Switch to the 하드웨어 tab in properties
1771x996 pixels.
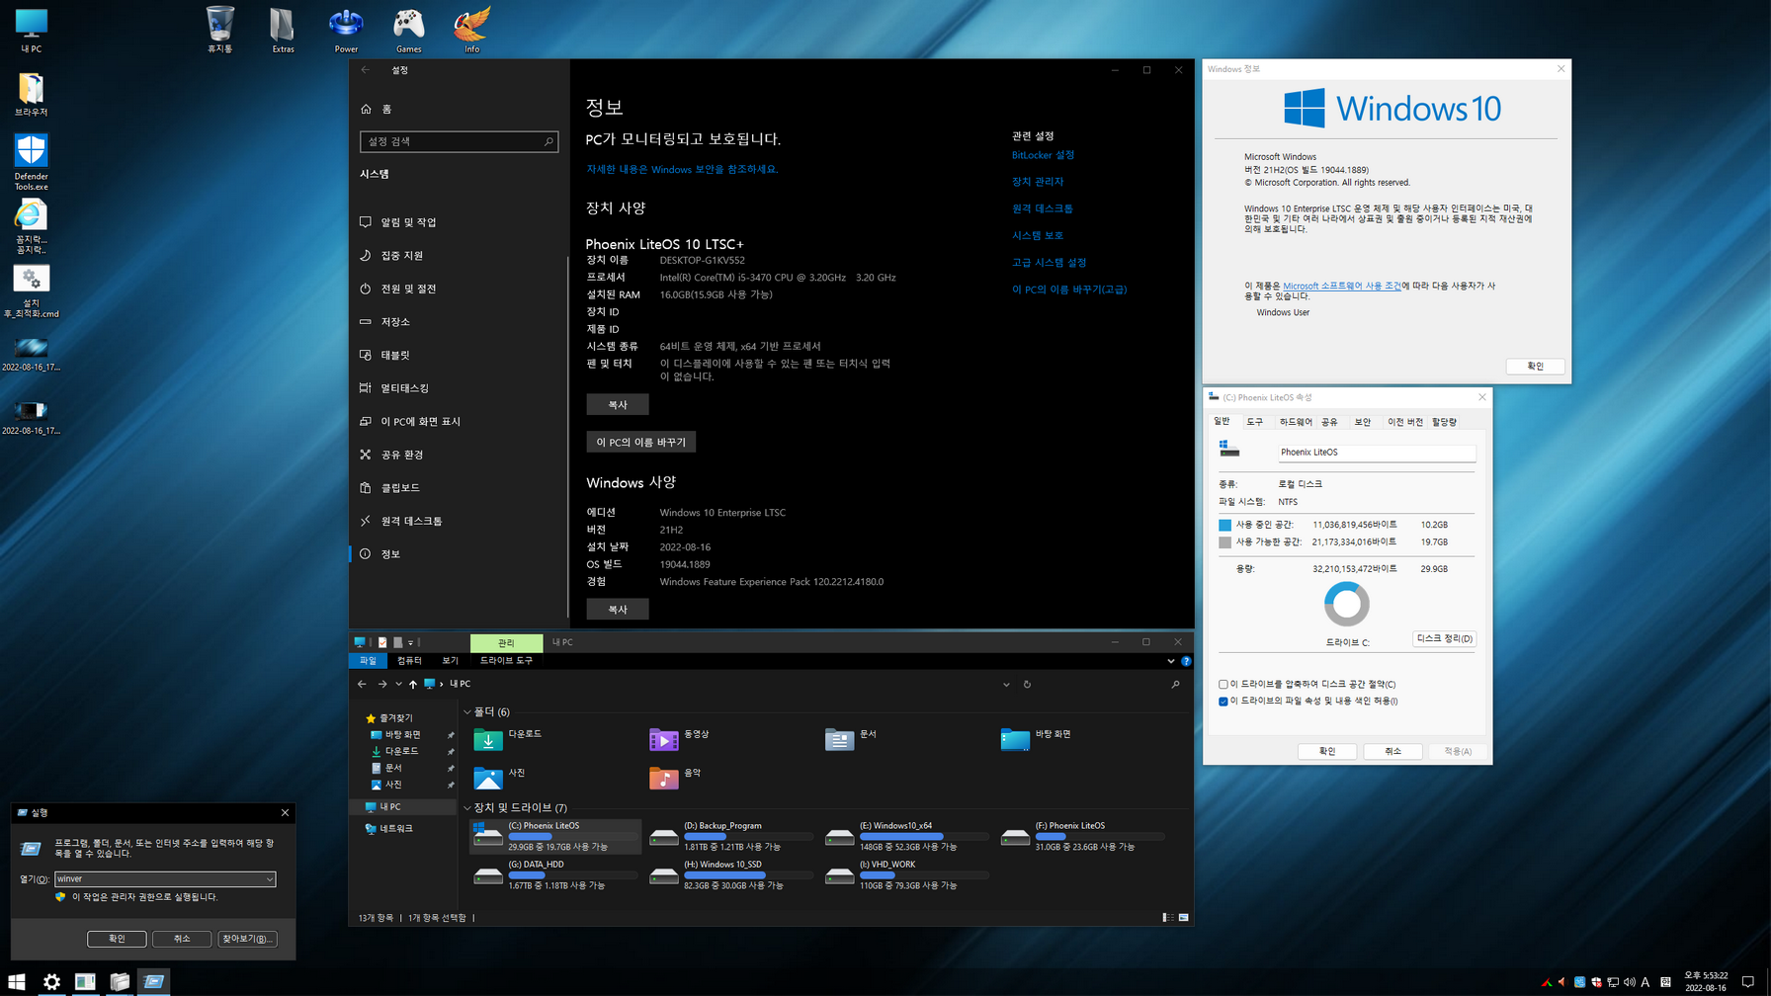pyautogui.click(x=1296, y=422)
